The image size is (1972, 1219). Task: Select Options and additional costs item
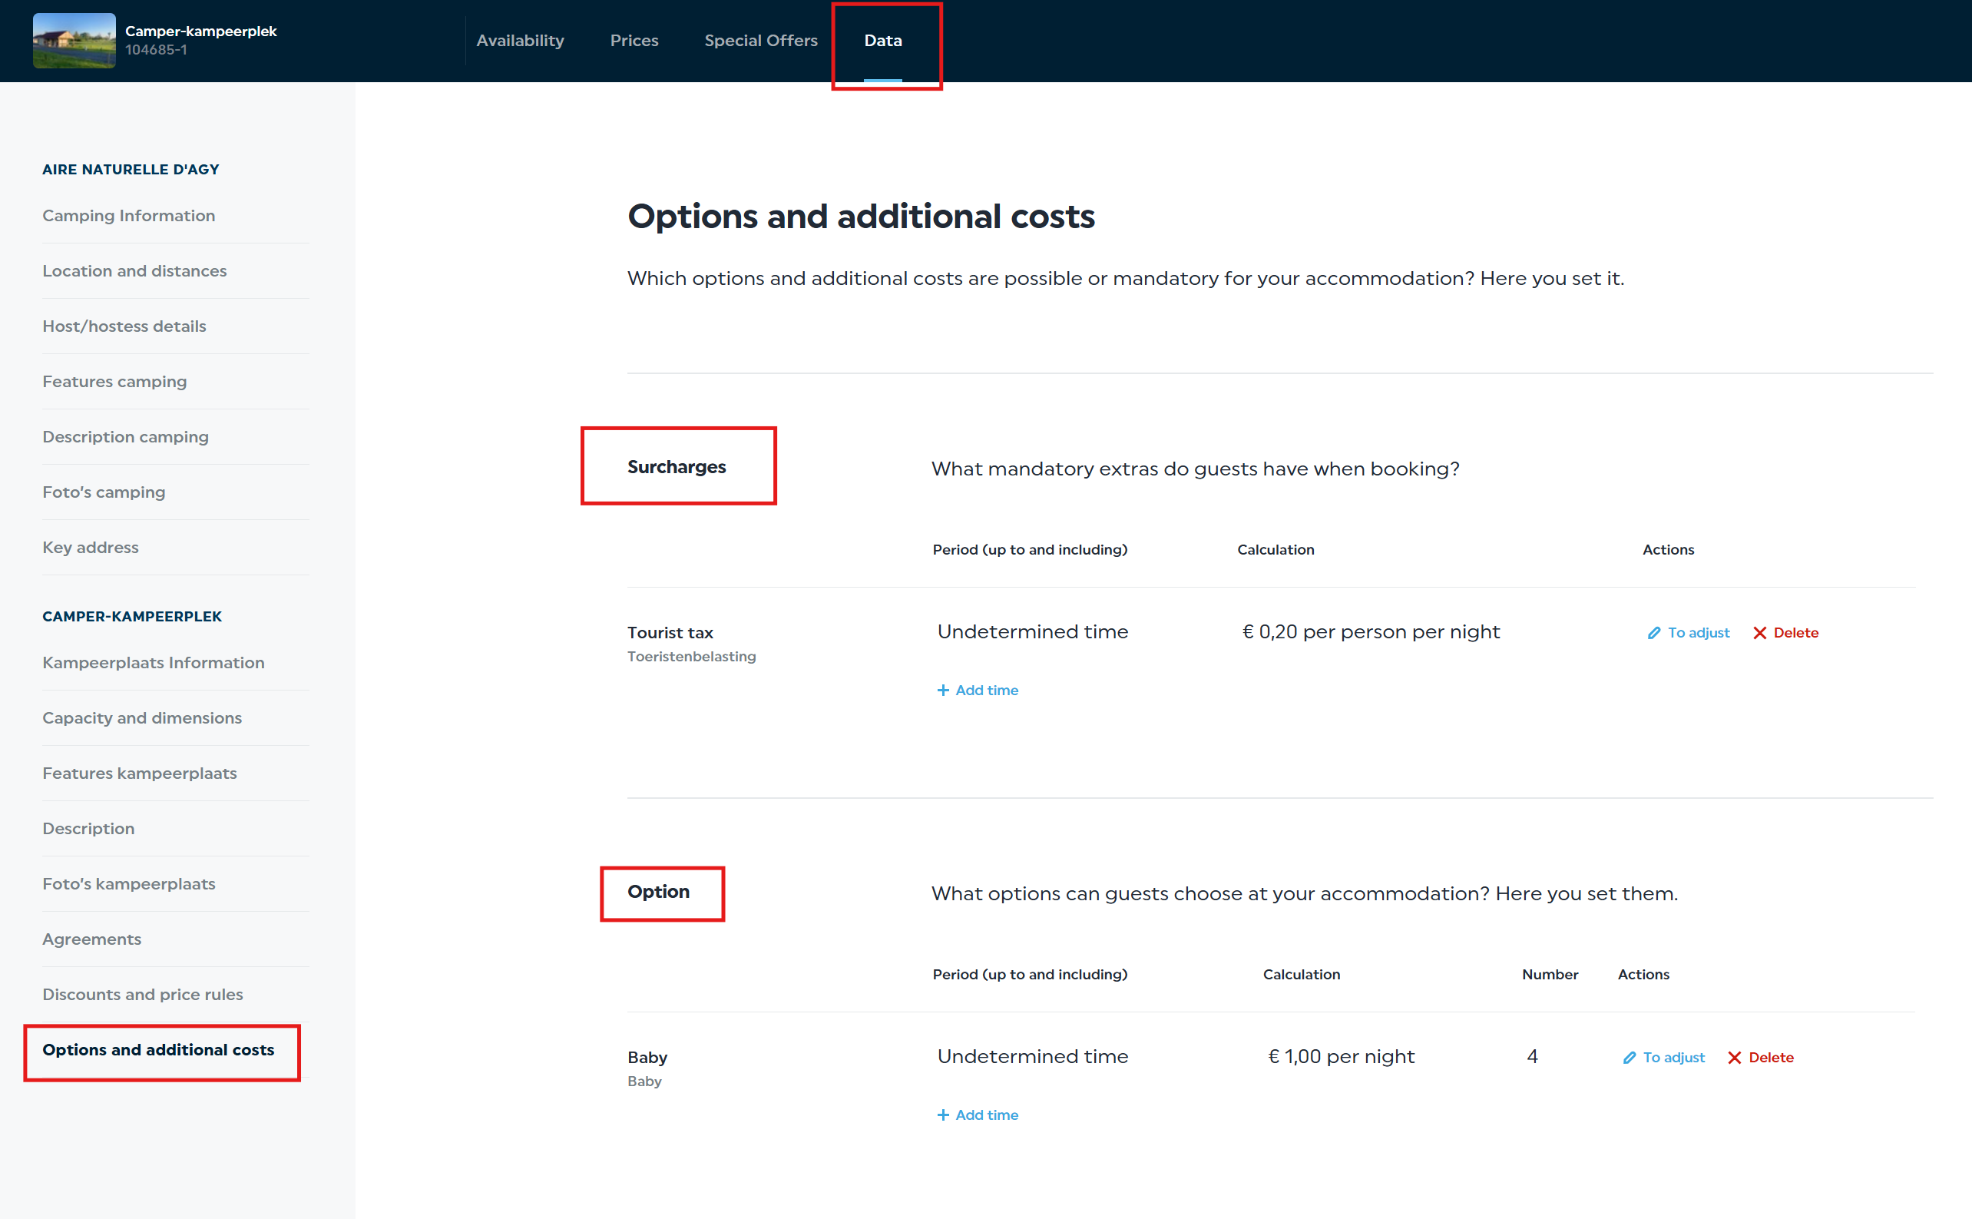(x=159, y=1050)
